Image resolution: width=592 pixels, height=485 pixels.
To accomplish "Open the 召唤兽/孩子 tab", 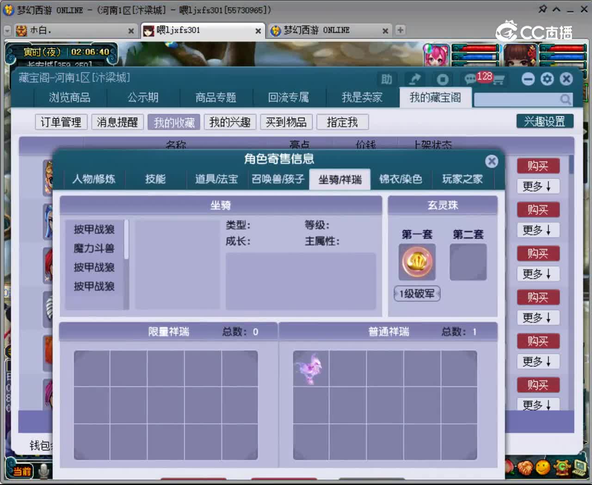I will click(x=278, y=180).
